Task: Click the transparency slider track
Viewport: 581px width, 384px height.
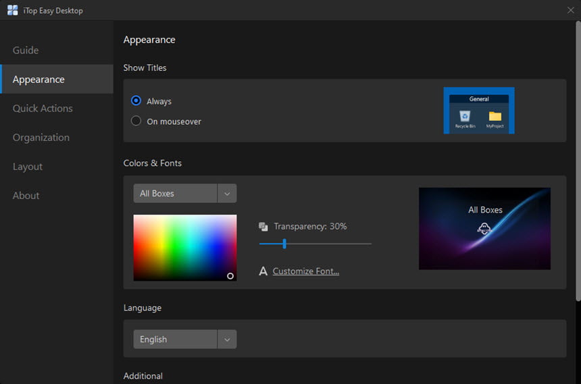Action: click(x=315, y=244)
